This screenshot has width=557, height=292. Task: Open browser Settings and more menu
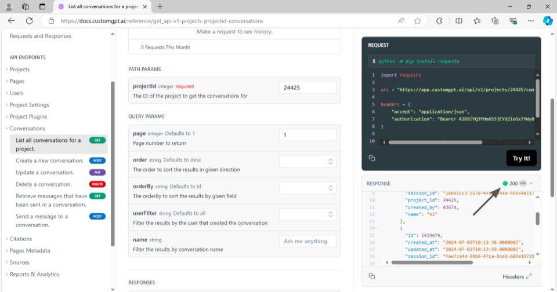click(531, 21)
